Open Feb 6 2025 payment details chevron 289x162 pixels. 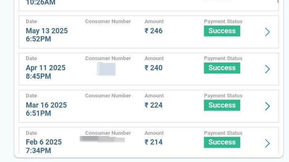pyautogui.click(x=267, y=143)
